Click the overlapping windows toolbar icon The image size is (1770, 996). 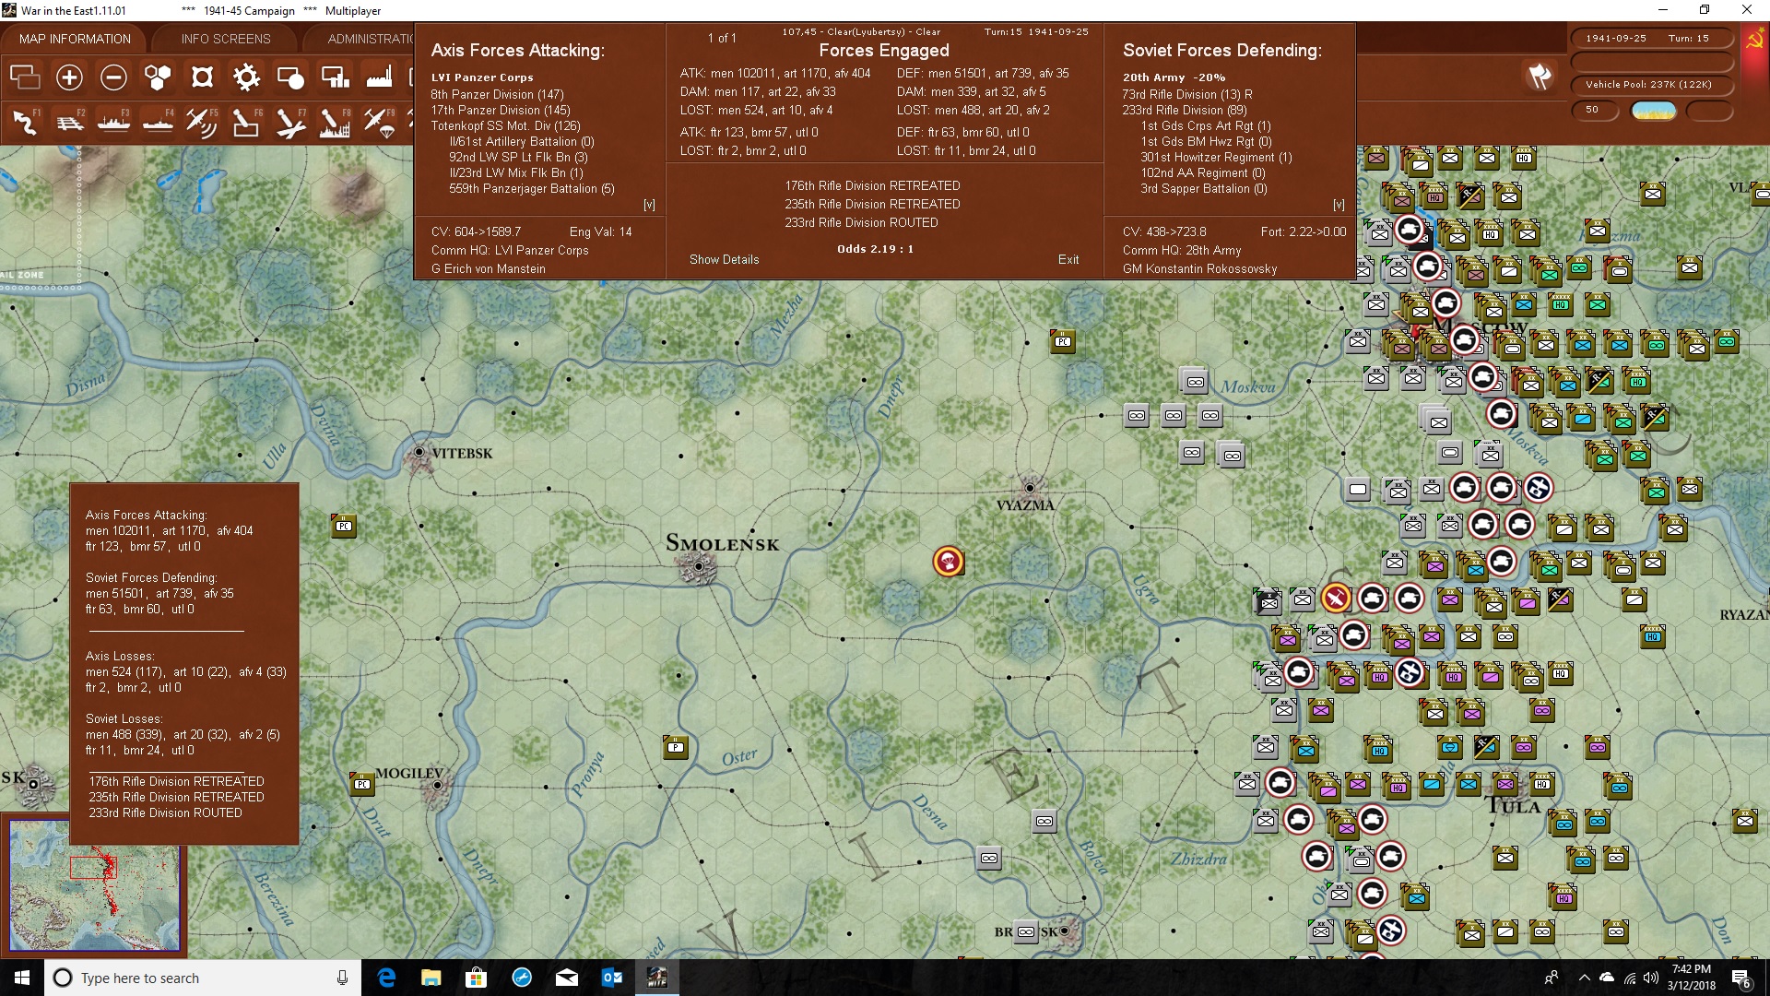[25, 77]
